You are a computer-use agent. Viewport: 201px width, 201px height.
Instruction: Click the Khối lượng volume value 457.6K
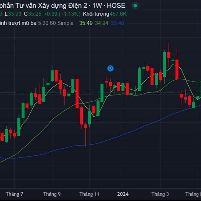point(118,14)
